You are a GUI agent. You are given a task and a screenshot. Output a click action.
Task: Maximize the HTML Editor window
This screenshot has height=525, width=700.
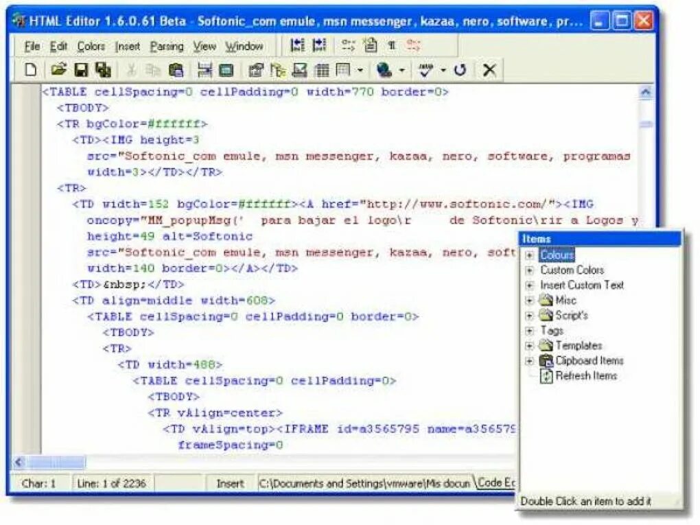tap(622, 21)
